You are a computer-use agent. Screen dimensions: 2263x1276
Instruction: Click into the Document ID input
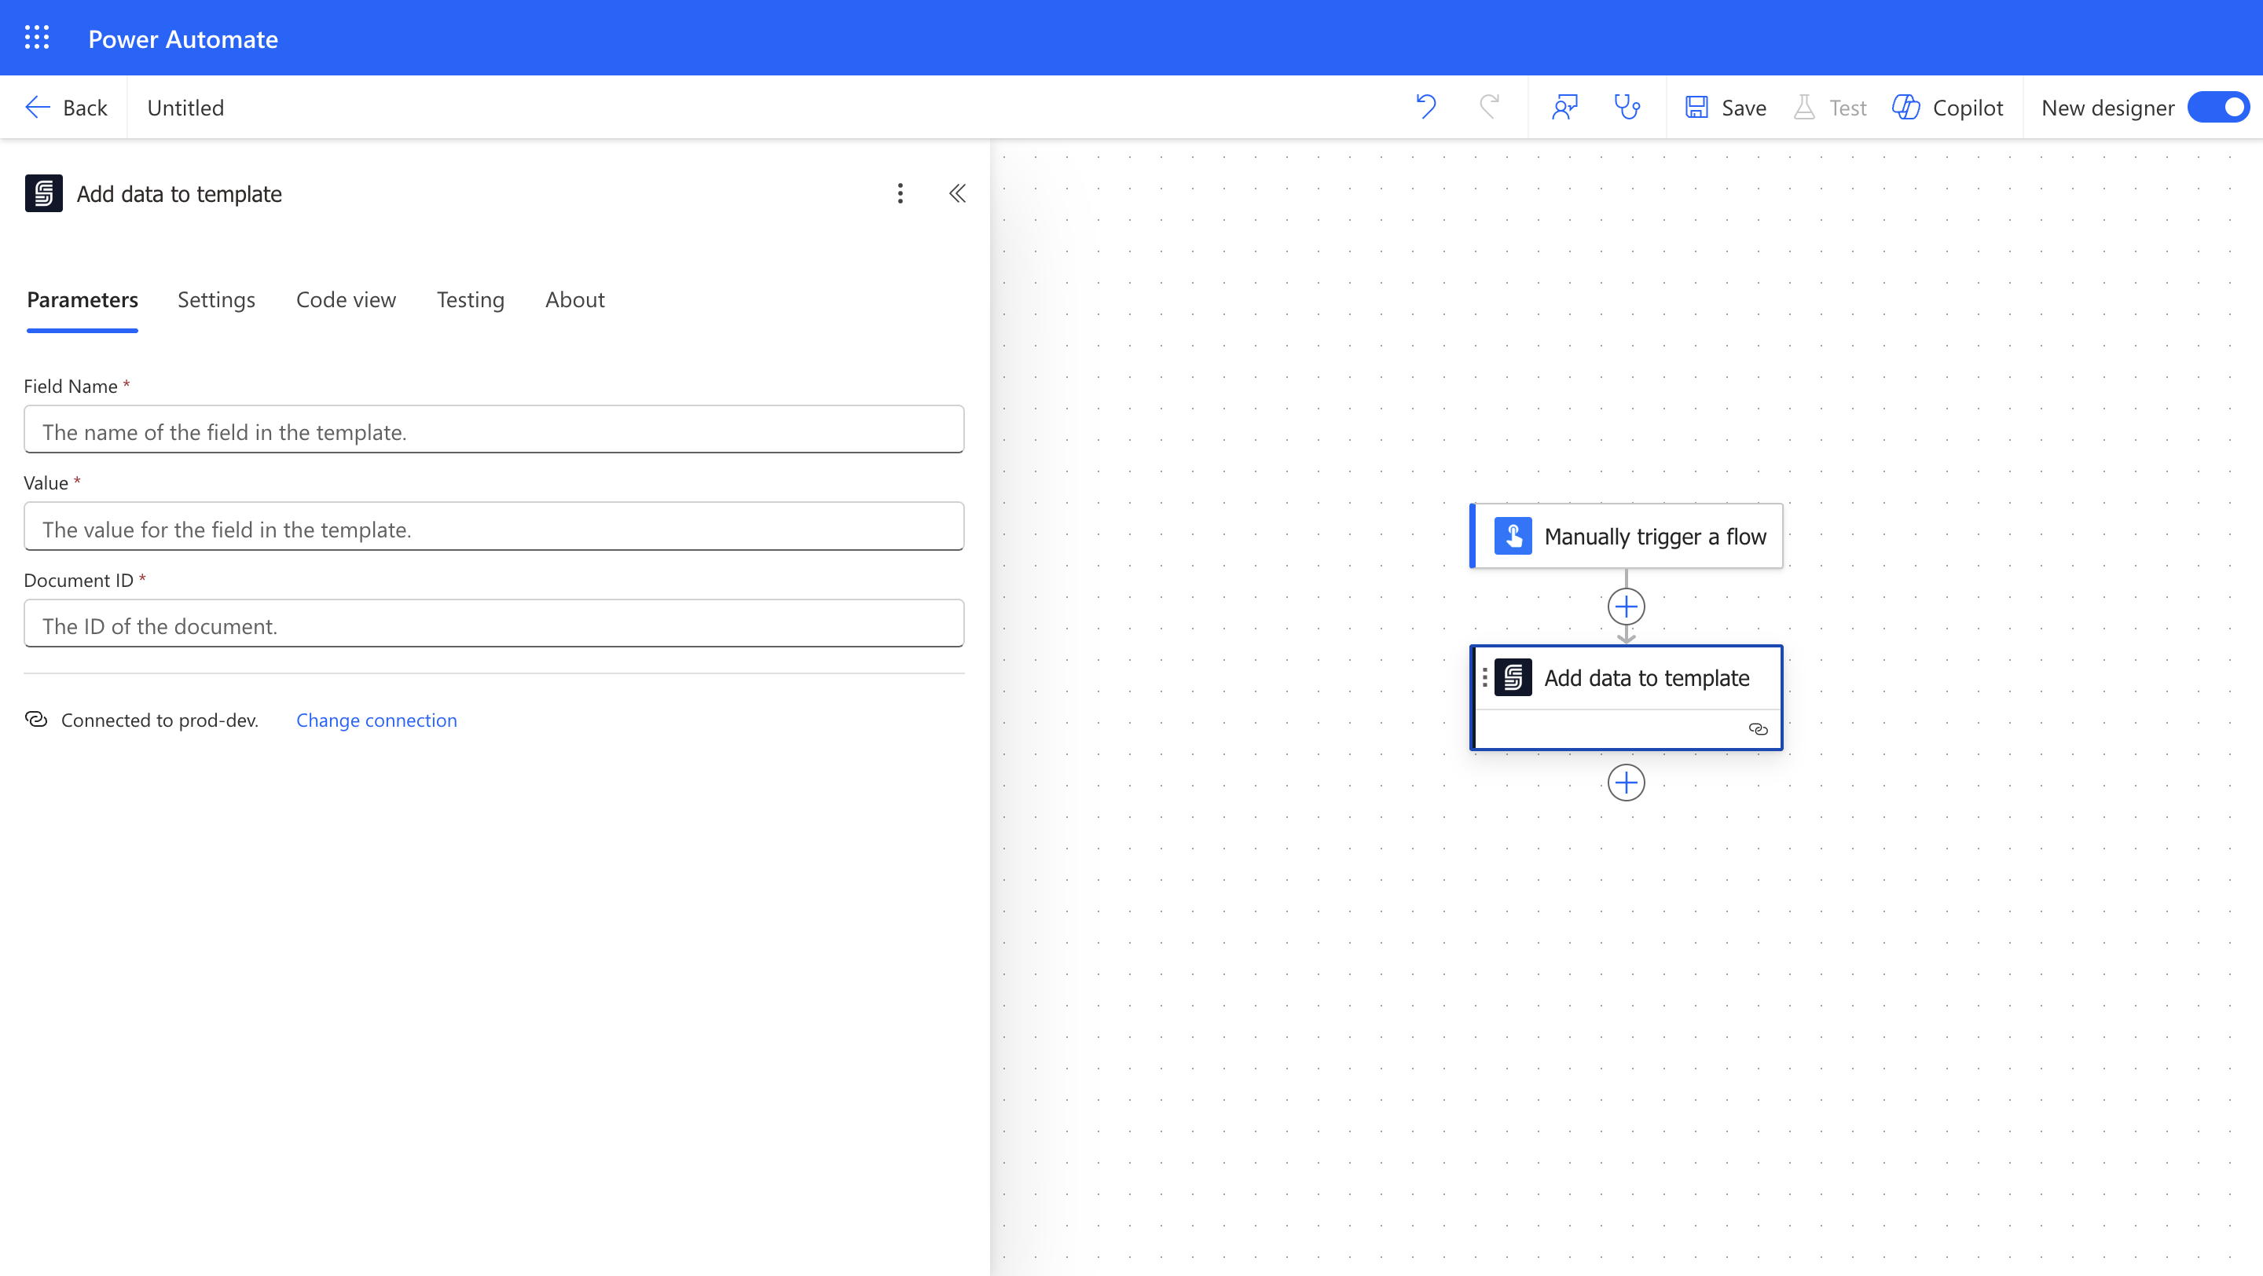493,625
